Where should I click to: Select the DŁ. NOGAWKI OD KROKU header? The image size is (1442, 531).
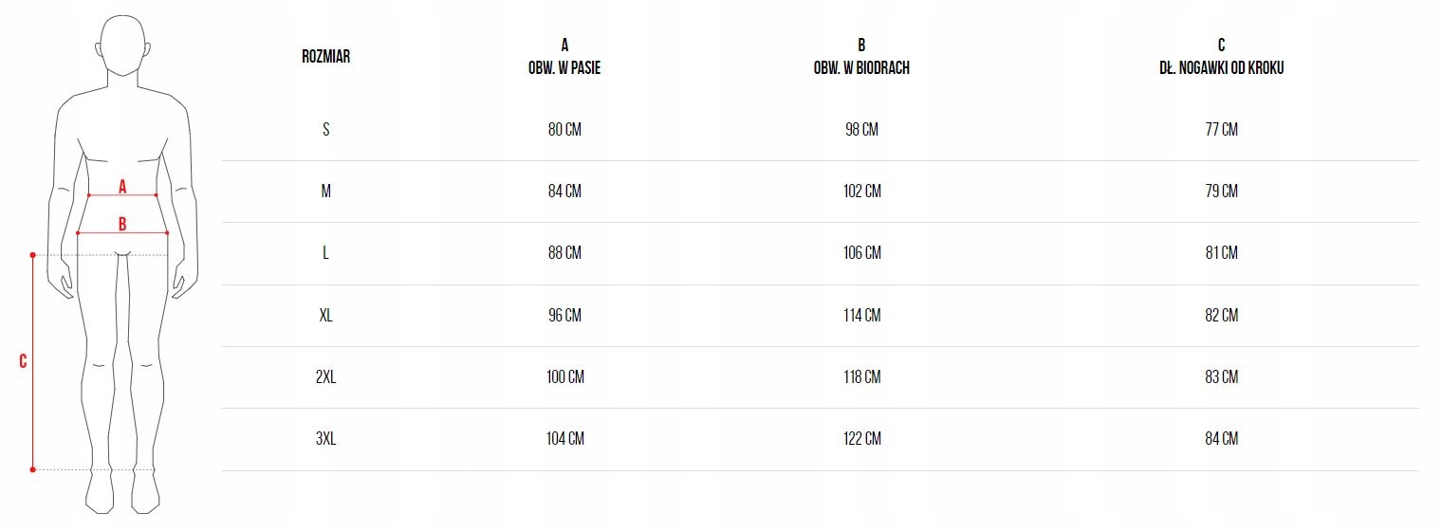1222,68
